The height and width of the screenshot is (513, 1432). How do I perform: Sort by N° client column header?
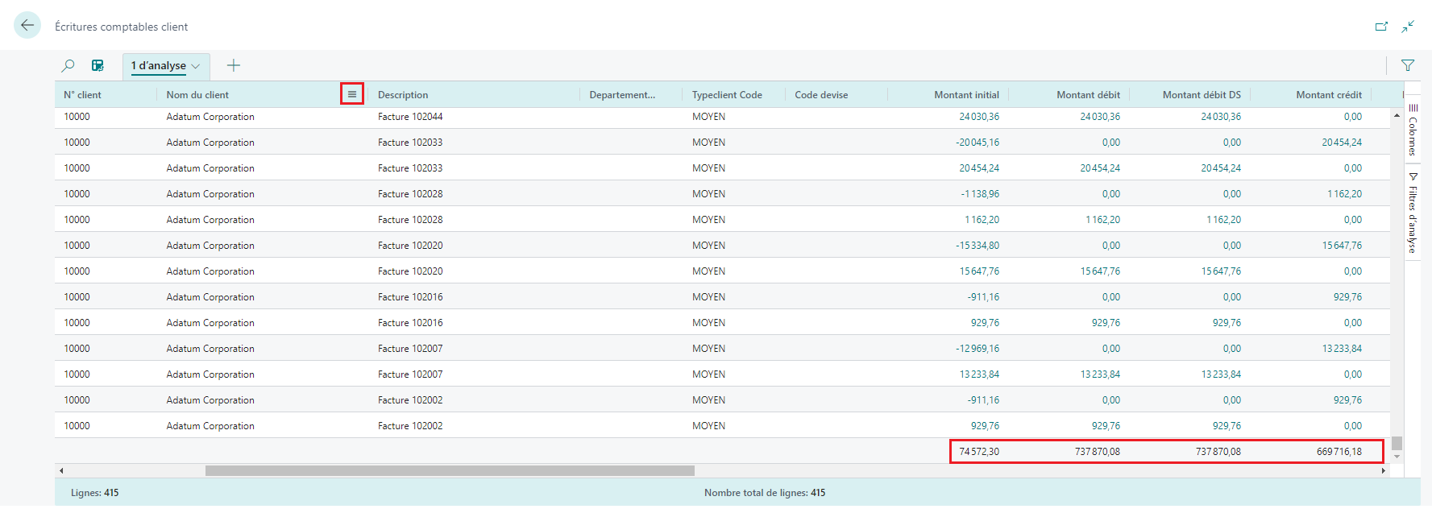82,94
